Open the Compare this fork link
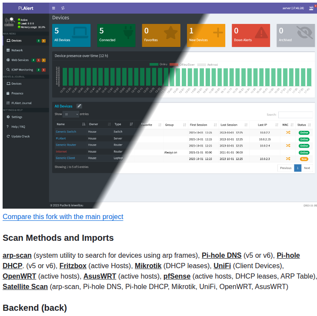 (x=63, y=216)
